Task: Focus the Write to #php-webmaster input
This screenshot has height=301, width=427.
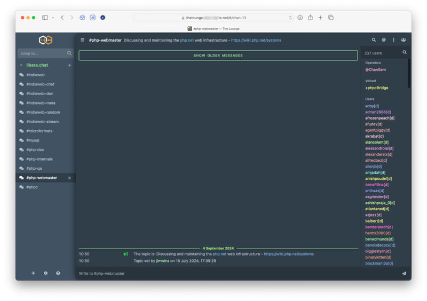Action: coord(235,273)
